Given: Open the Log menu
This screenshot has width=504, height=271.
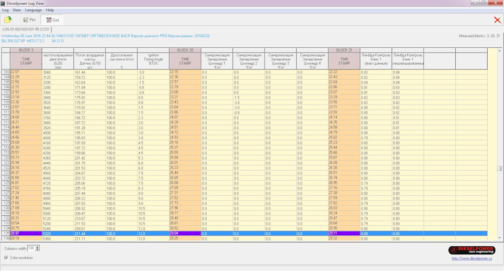Looking at the screenshot, I should [5, 10].
